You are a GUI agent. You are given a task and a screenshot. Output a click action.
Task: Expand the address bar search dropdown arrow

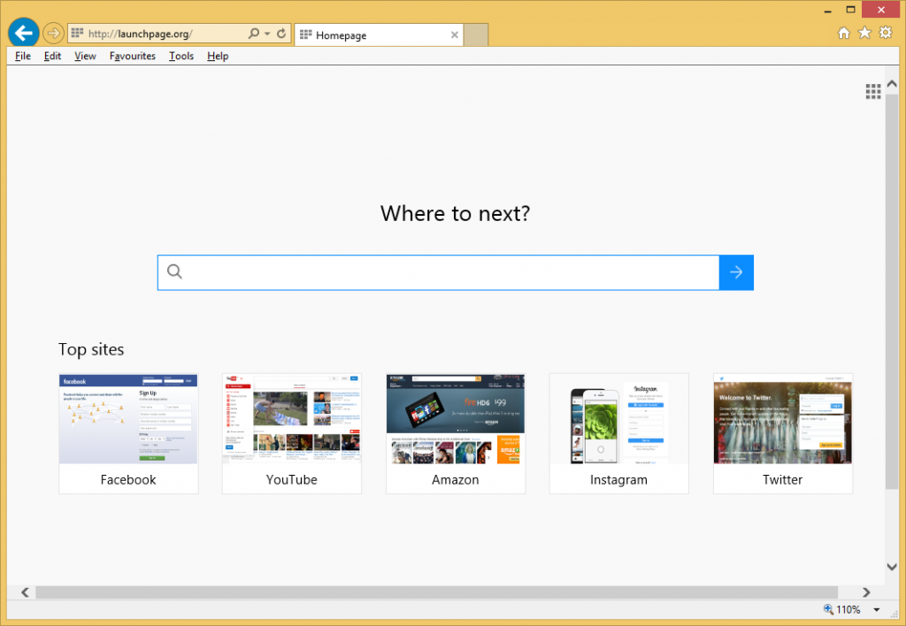pos(267,34)
